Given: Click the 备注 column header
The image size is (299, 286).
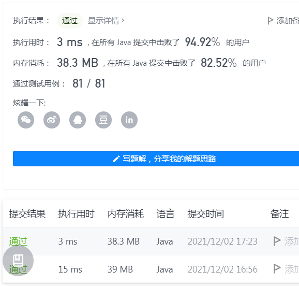Looking at the screenshot, I should (x=279, y=213).
